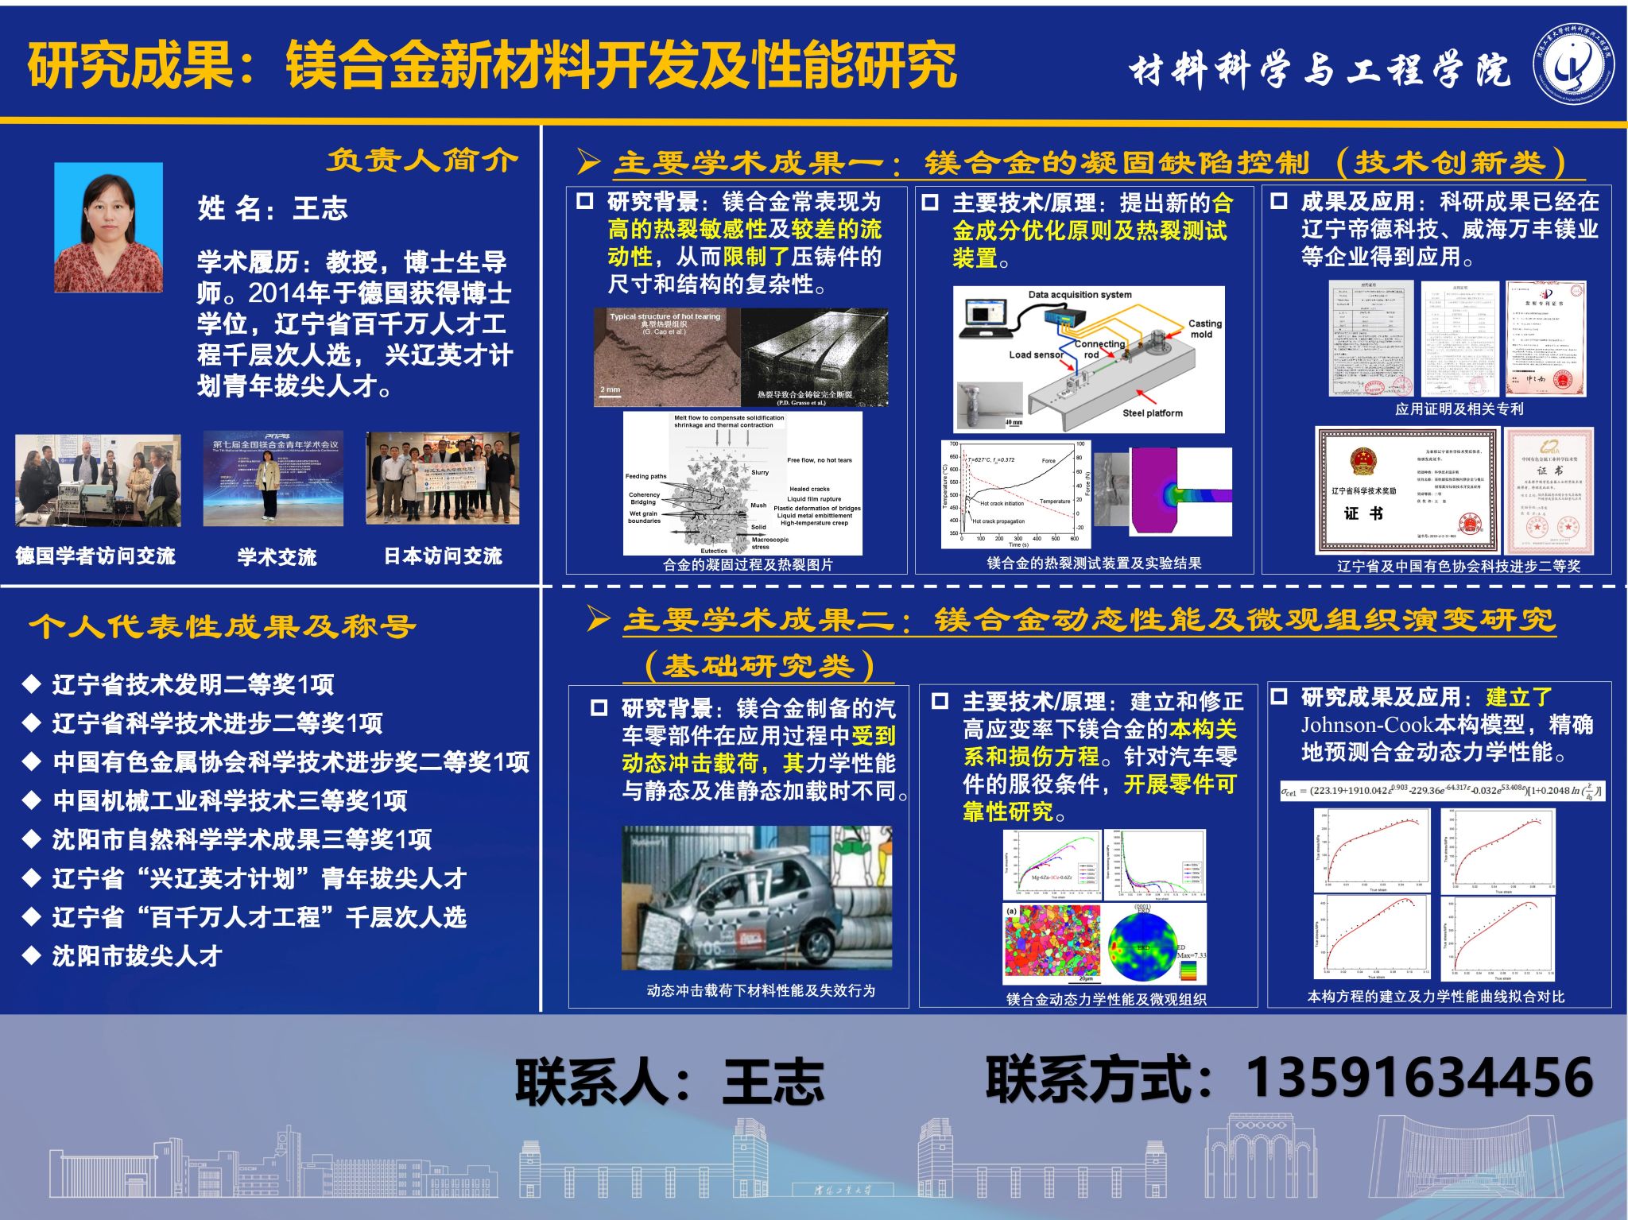Select the caption 镁合金动态力学性能及微观组织
This screenshot has width=1628, height=1220.
[x=1106, y=999]
